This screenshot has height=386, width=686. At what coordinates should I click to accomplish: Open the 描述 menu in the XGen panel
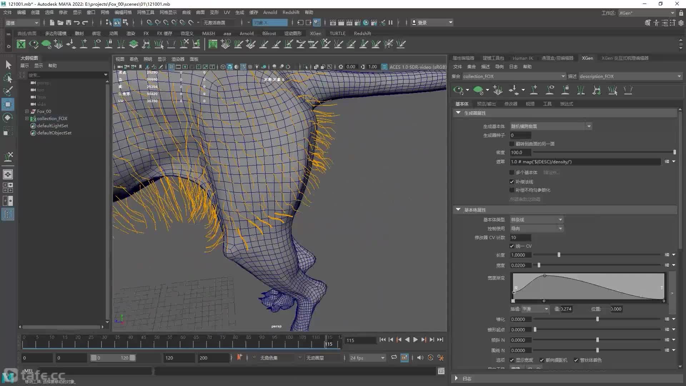(x=485, y=66)
